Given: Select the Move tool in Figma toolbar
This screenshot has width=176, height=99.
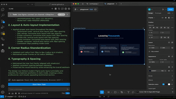Looking at the screenshot, I should point(102,92).
